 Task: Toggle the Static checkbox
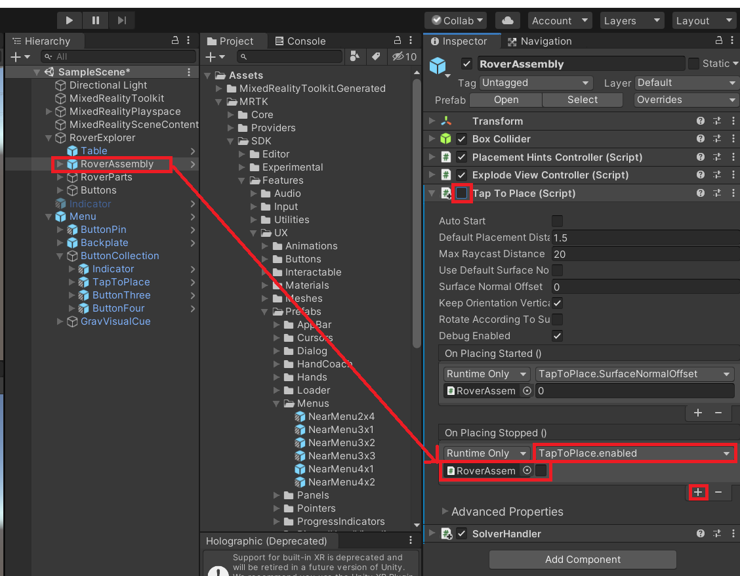pyautogui.click(x=693, y=64)
